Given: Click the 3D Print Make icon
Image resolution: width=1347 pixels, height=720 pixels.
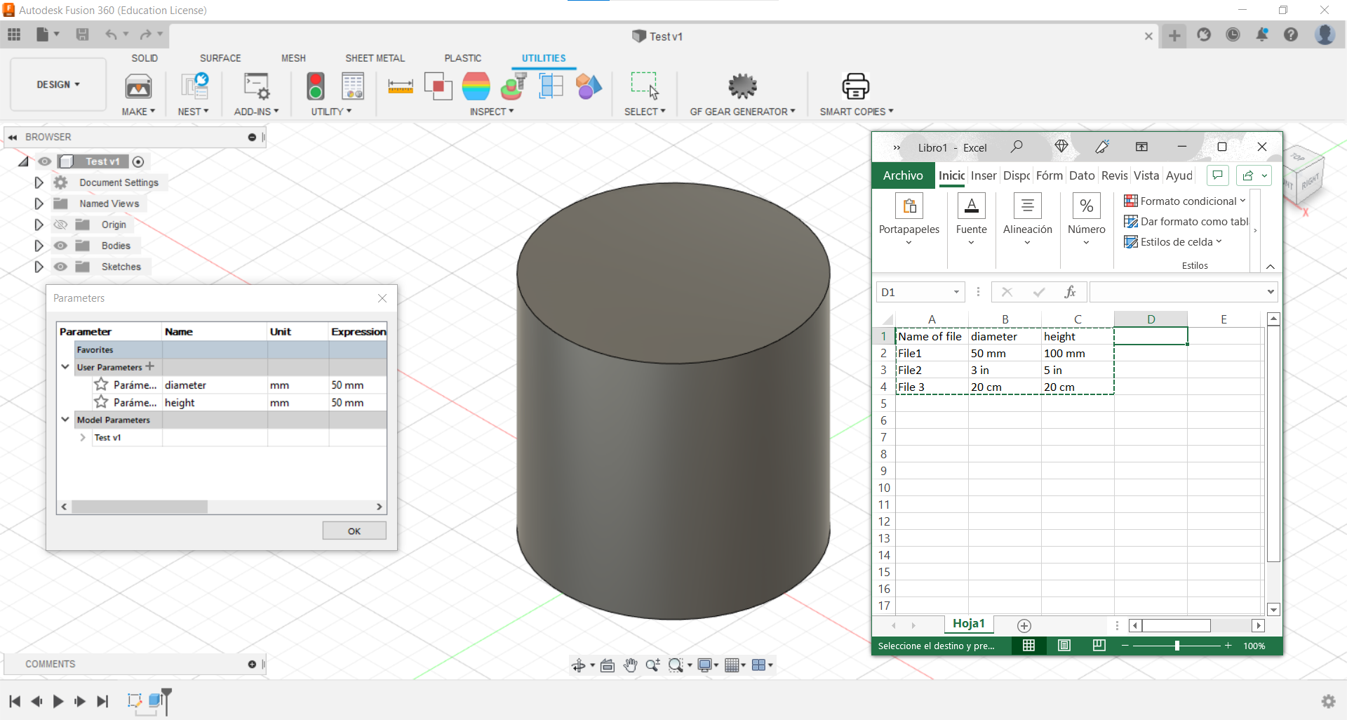Looking at the screenshot, I should coord(138,86).
